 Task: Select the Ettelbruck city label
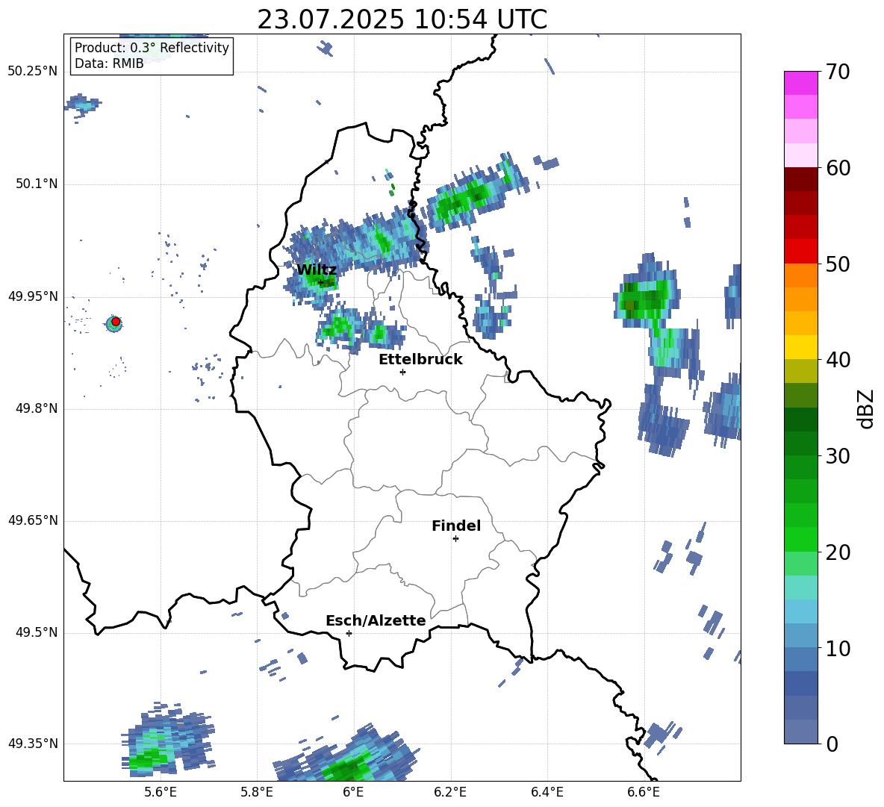pyautogui.click(x=420, y=360)
